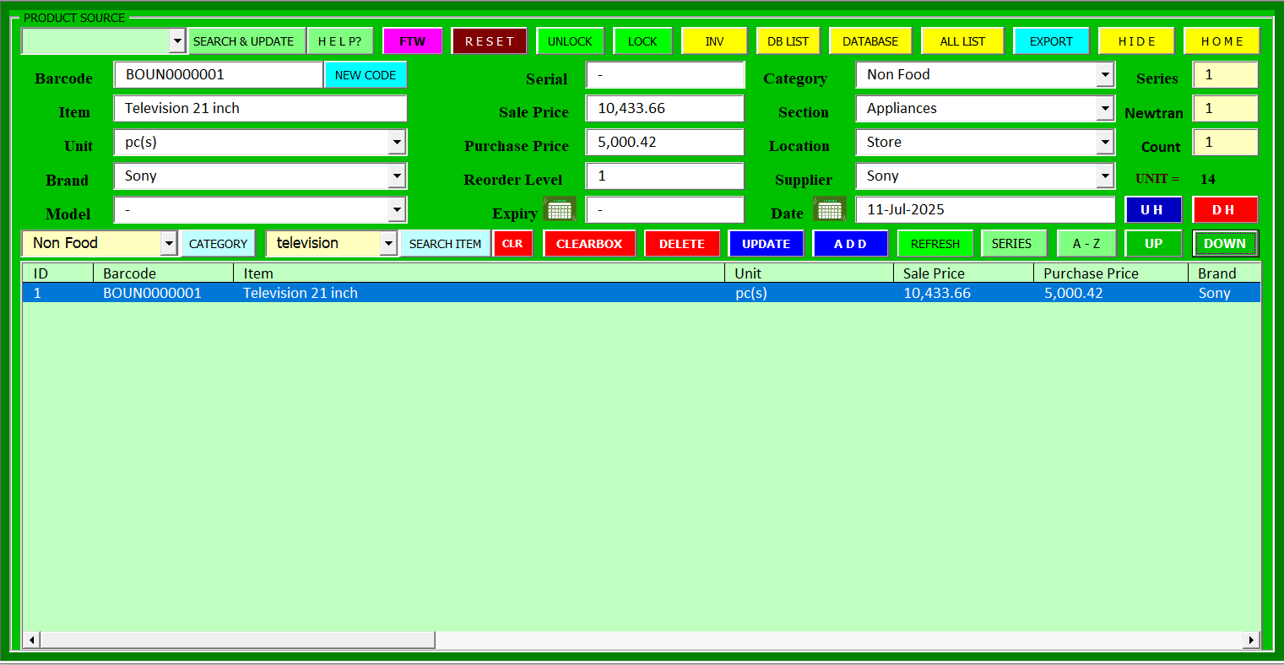Click the red DELETE button

[682, 244]
